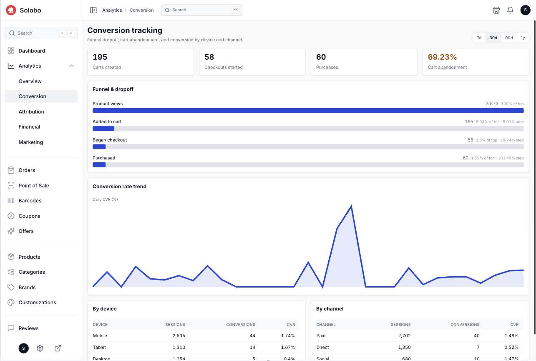Open Reviews via the speech bubble icon
This screenshot has height=361, width=536.
click(11, 328)
